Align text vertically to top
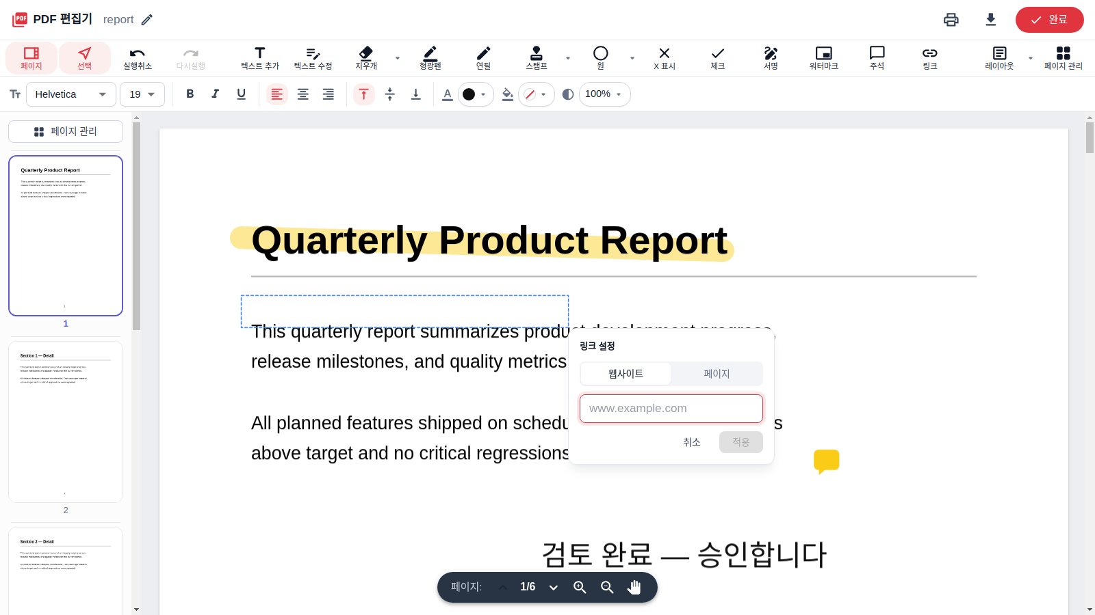This screenshot has width=1095, height=615. (x=364, y=94)
